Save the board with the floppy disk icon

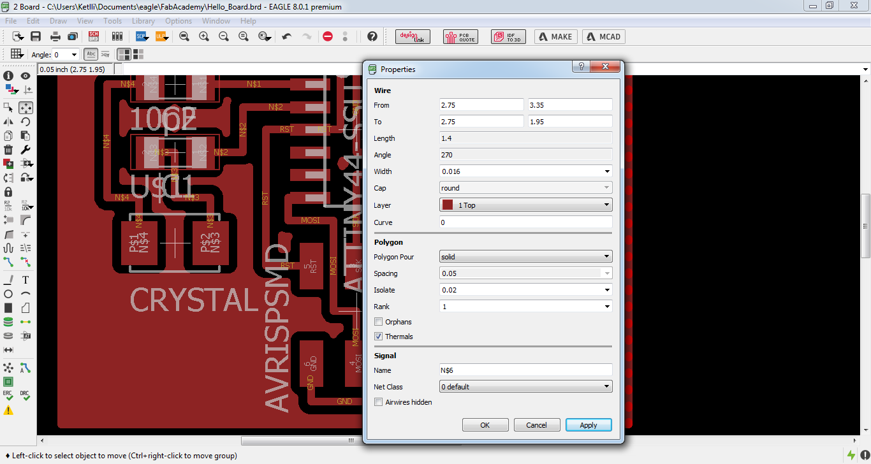pyautogui.click(x=36, y=36)
